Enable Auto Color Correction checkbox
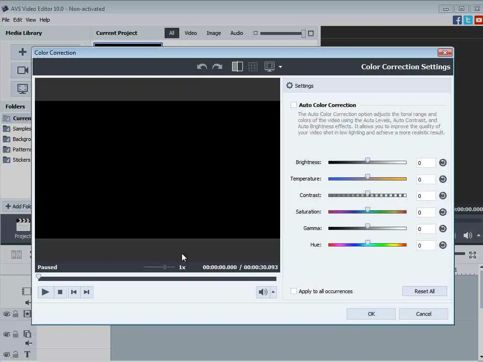This screenshot has height=362, width=483. tap(293, 105)
